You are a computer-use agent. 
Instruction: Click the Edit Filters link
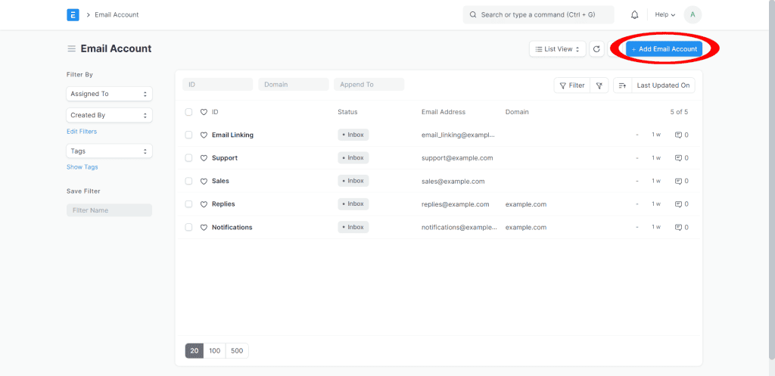point(82,132)
